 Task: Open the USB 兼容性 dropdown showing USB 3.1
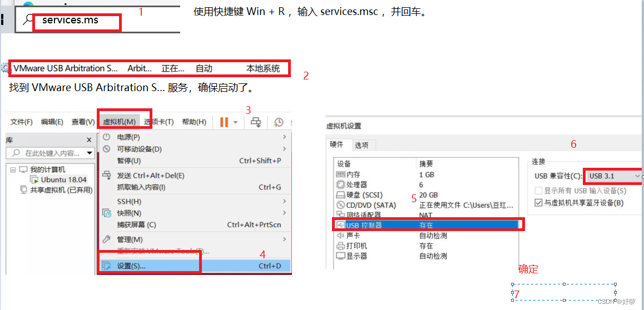click(x=613, y=176)
